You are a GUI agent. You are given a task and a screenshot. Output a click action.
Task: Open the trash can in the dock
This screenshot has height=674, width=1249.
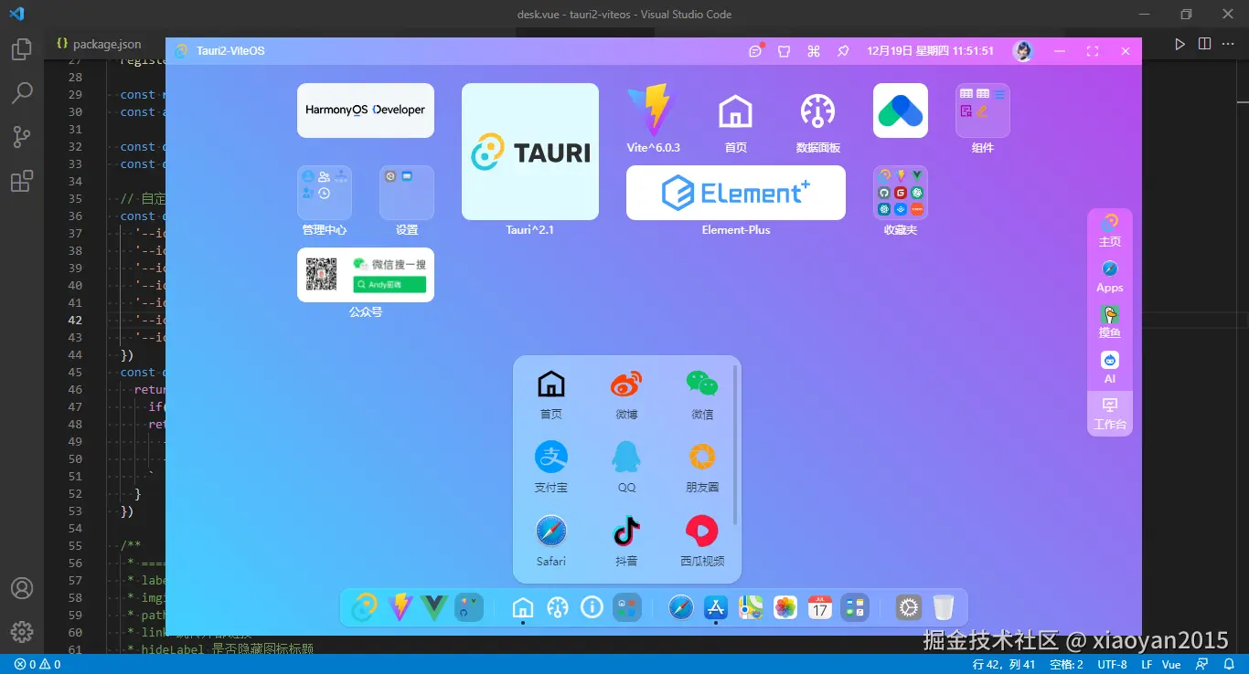944,607
